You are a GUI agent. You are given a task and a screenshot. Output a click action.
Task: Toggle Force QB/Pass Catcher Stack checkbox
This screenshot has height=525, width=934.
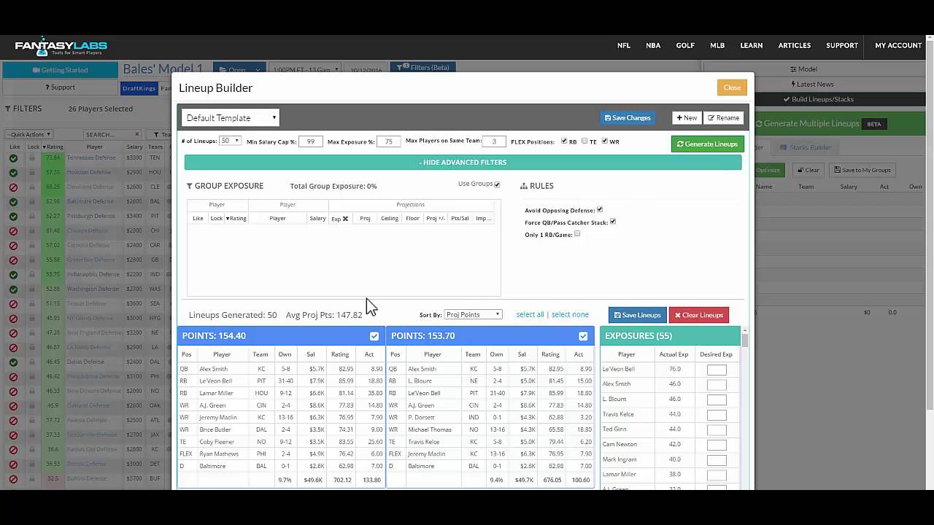(x=613, y=222)
